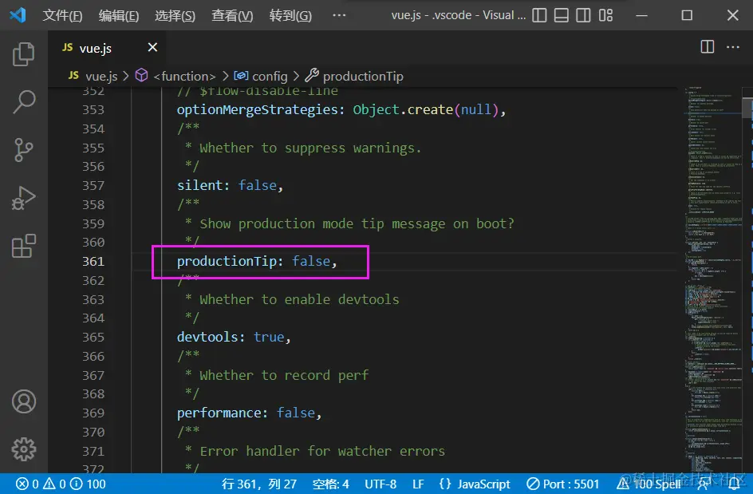Click comment 'Whether to suppress warnings.'
This screenshot has width=753, height=494.
310,148
